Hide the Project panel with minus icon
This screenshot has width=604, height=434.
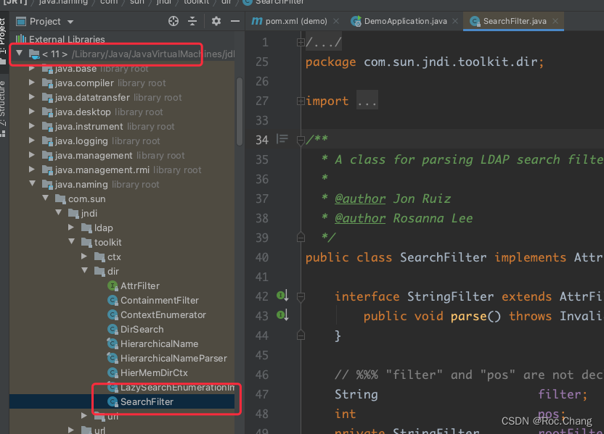(235, 21)
